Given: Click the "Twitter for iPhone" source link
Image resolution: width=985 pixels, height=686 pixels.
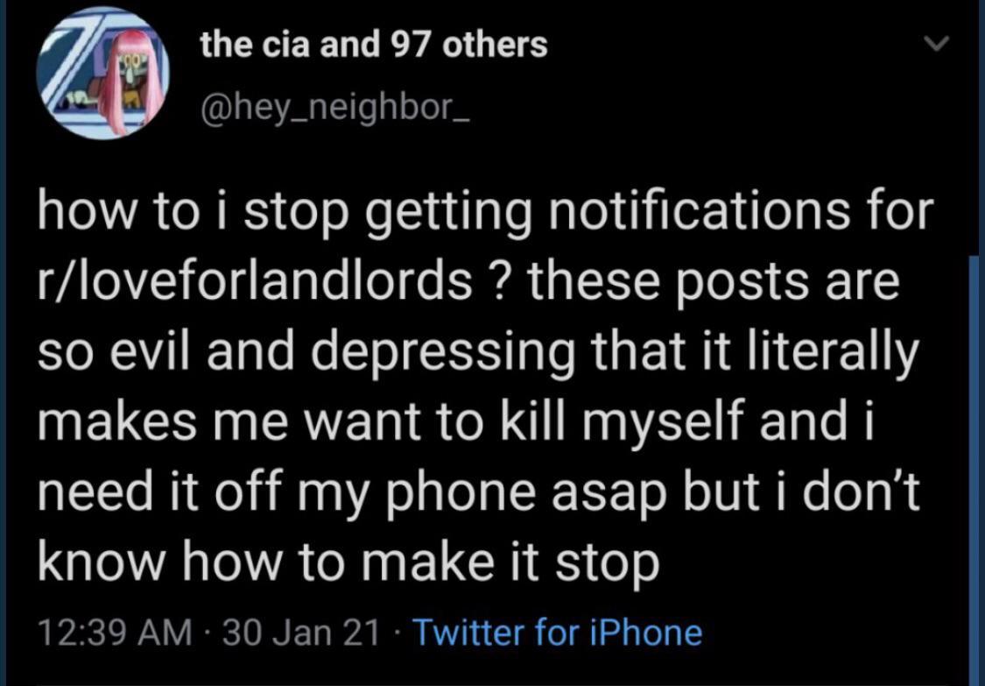Looking at the screenshot, I should click(556, 632).
